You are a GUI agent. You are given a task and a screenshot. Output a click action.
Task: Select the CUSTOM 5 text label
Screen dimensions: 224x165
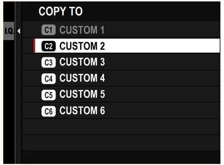(82, 94)
